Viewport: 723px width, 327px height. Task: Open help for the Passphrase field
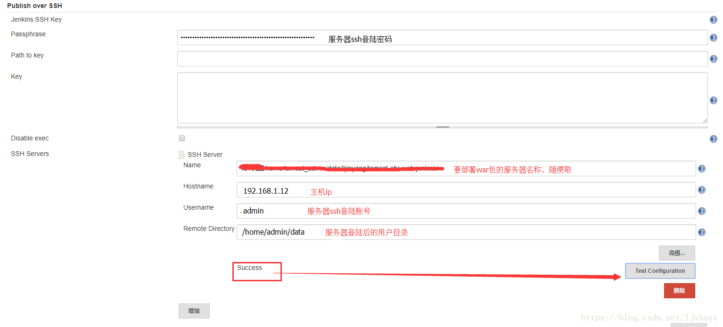tap(713, 38)
